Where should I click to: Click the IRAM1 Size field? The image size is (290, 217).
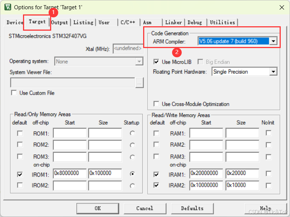[242, 173]
